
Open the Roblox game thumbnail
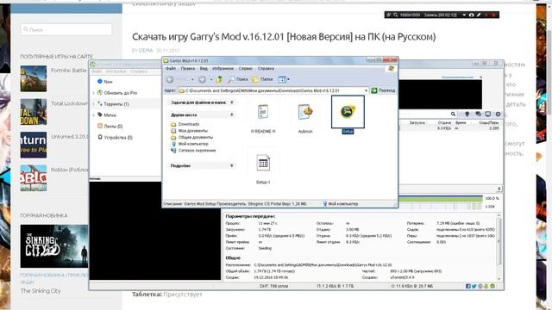tap(34, 178)
